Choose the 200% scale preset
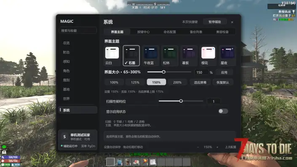The width and height of the screenshot is (297, 167). point(177,82)
